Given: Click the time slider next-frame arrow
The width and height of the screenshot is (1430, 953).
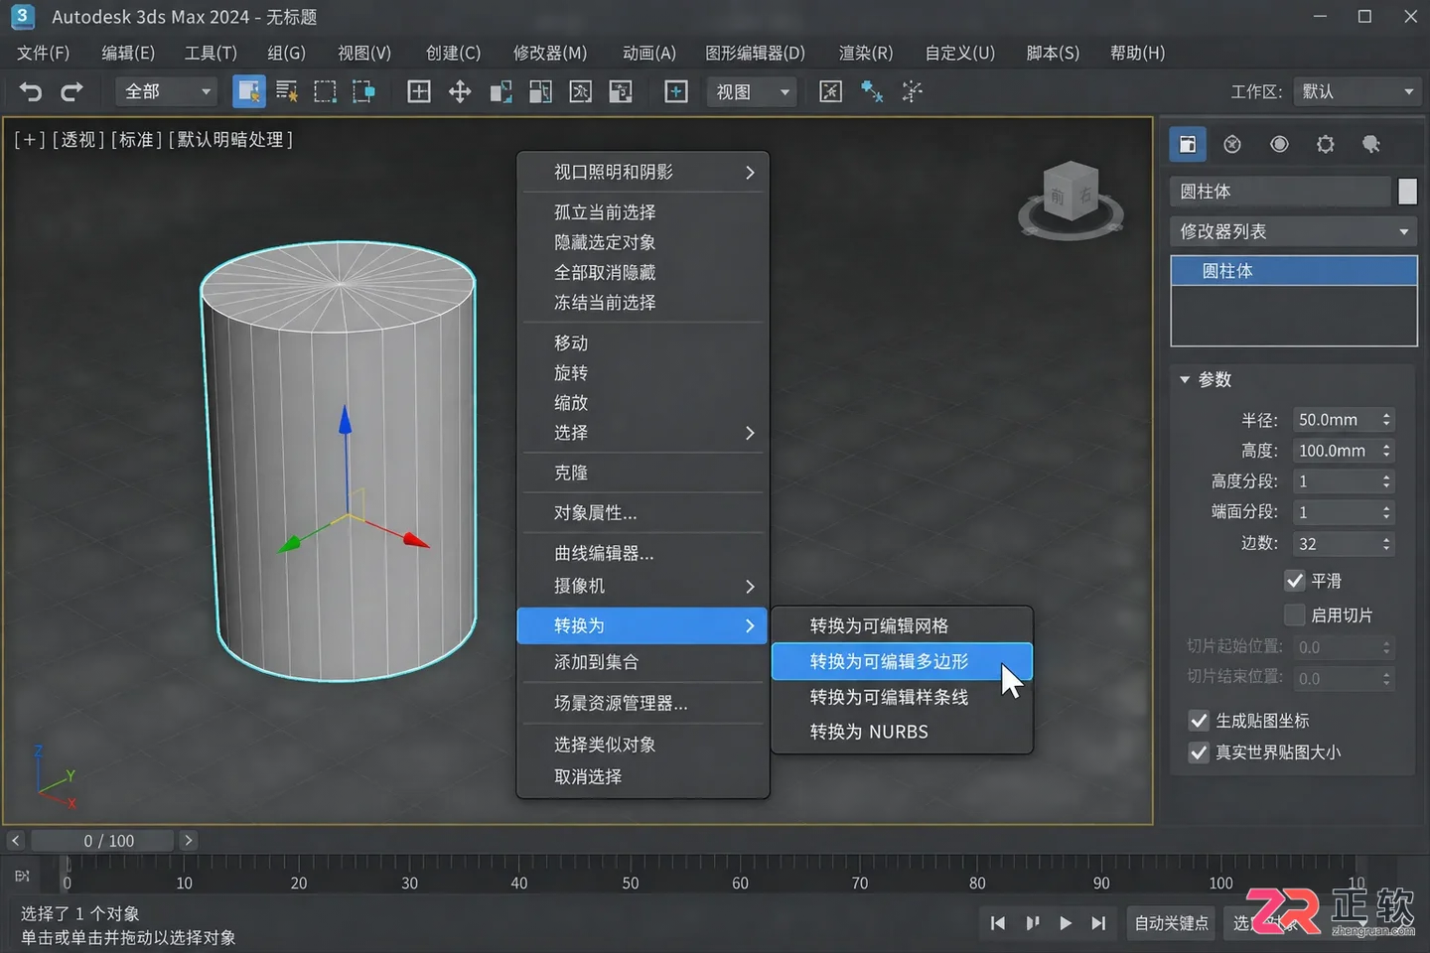Looking at the screenshot, I should (x=188, y=841).
